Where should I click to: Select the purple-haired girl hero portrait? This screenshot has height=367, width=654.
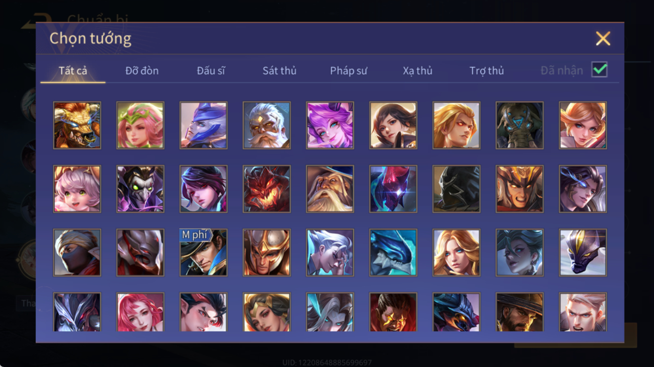coord(330,125)
